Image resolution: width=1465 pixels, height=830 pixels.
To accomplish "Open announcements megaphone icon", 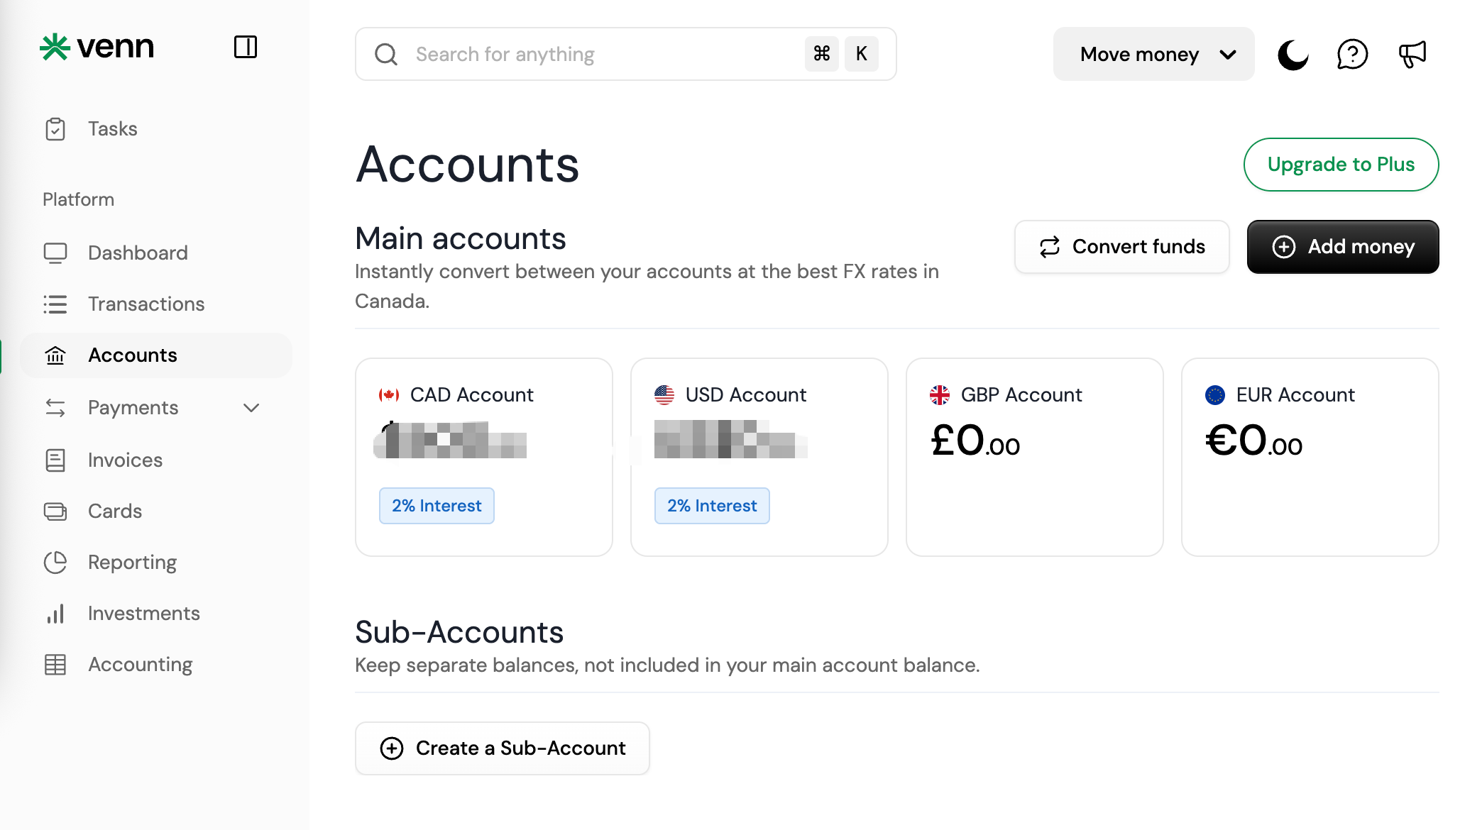I will pyautogui.click(x=1412, y=55).
